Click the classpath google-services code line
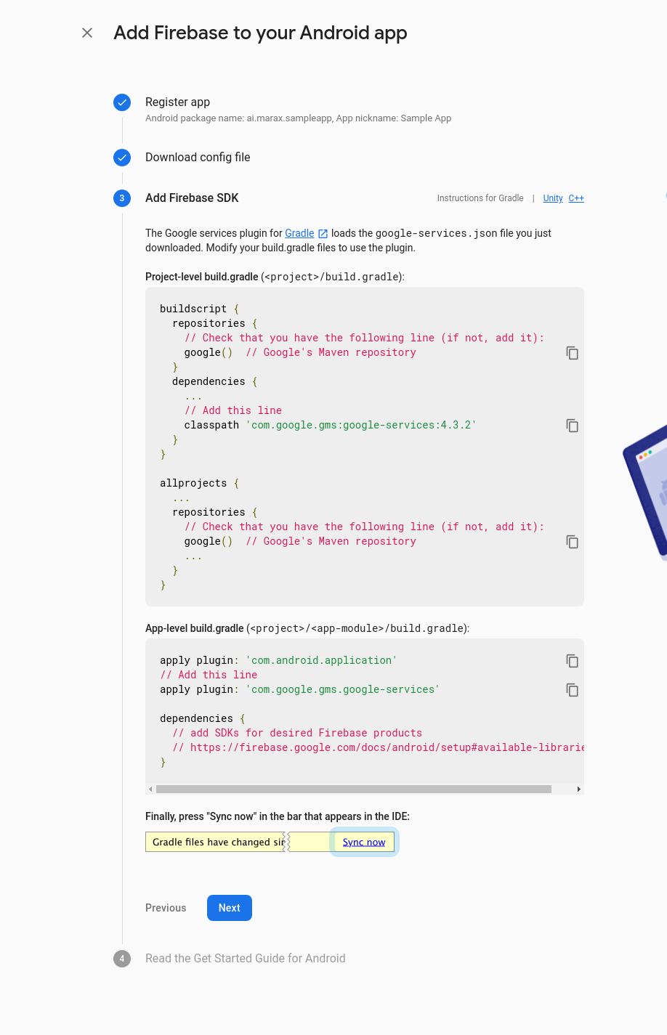This screenshot has height=1035, width=667. click(x=330, y=425)
